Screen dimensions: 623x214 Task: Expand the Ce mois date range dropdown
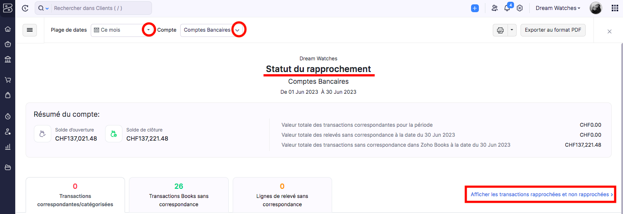coord(149,30)
